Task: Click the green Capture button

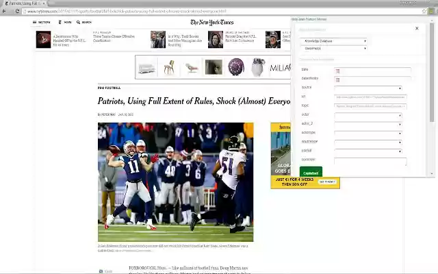Action: click(x=311, y=172)
